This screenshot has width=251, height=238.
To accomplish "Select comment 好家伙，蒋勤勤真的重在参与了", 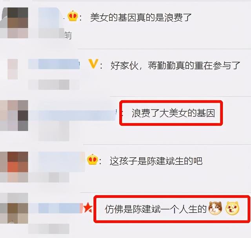I will (x=175, y=65).
